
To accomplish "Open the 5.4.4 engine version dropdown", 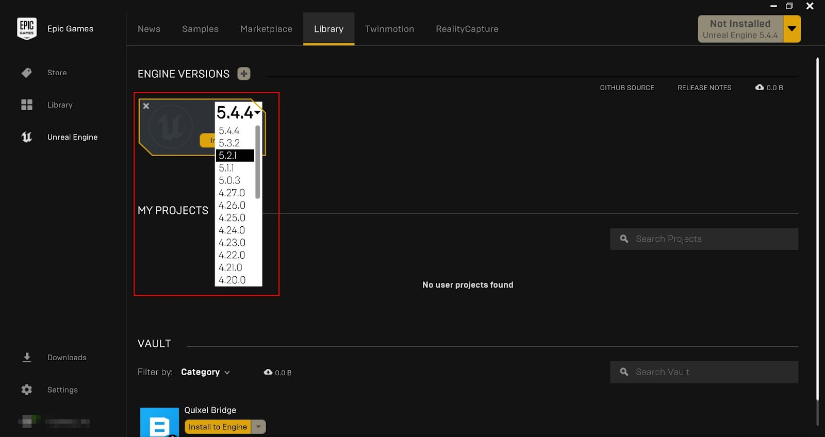I will coord(238,112).
